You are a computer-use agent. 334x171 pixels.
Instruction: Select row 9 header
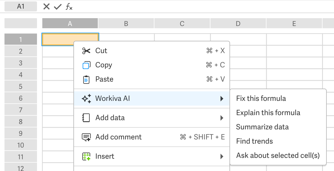21,133
